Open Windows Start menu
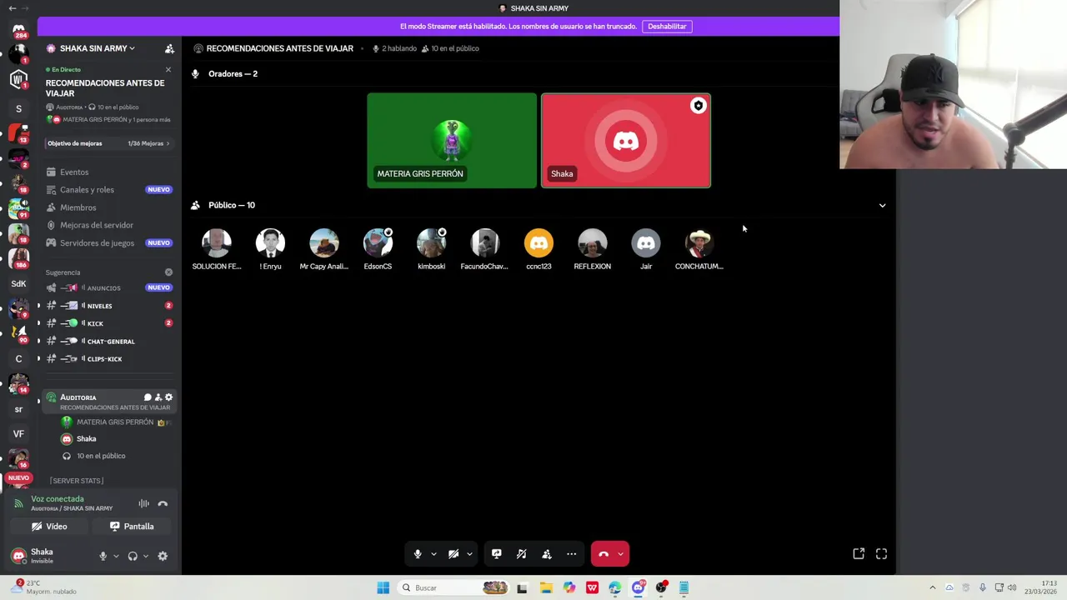This screenshot has height=600, width=1067. coord(383,587)
